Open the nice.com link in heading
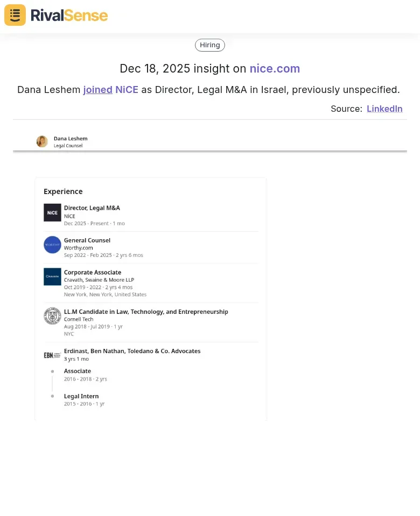This screenshot has height=516, width=420. 275,69
